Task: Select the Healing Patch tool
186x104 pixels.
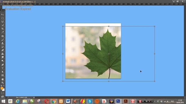Action: (3, 36)
